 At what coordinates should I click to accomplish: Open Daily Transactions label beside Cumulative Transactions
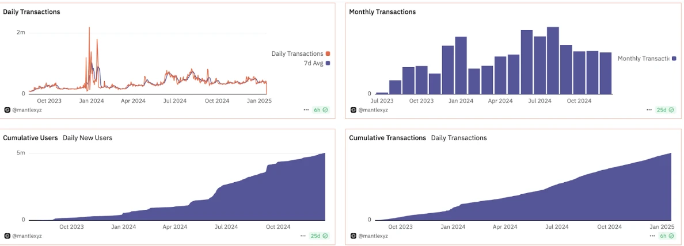(x=458, y=138)
